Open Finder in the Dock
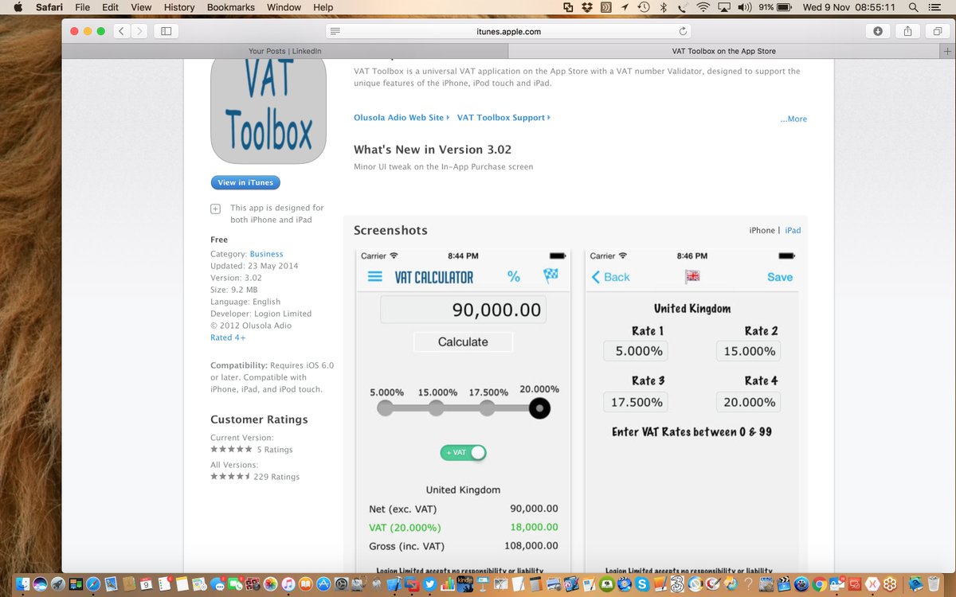The height and width of the screenshot is (597, 956). [x=22, y=583]
